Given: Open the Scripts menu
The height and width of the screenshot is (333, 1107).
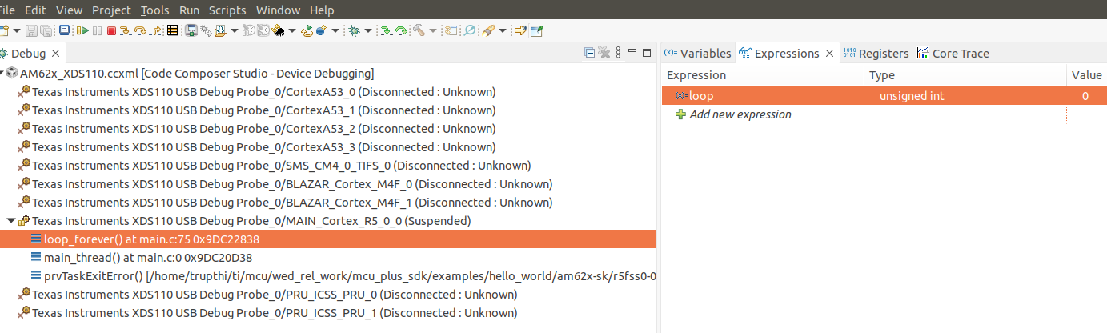Looking at the screenshot, I should pos(227,10).
